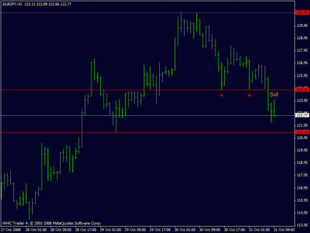Screen dimensions: 310x233
Task: Click the 30 Oct 17:00 time label
Action: tap(235, 230)
